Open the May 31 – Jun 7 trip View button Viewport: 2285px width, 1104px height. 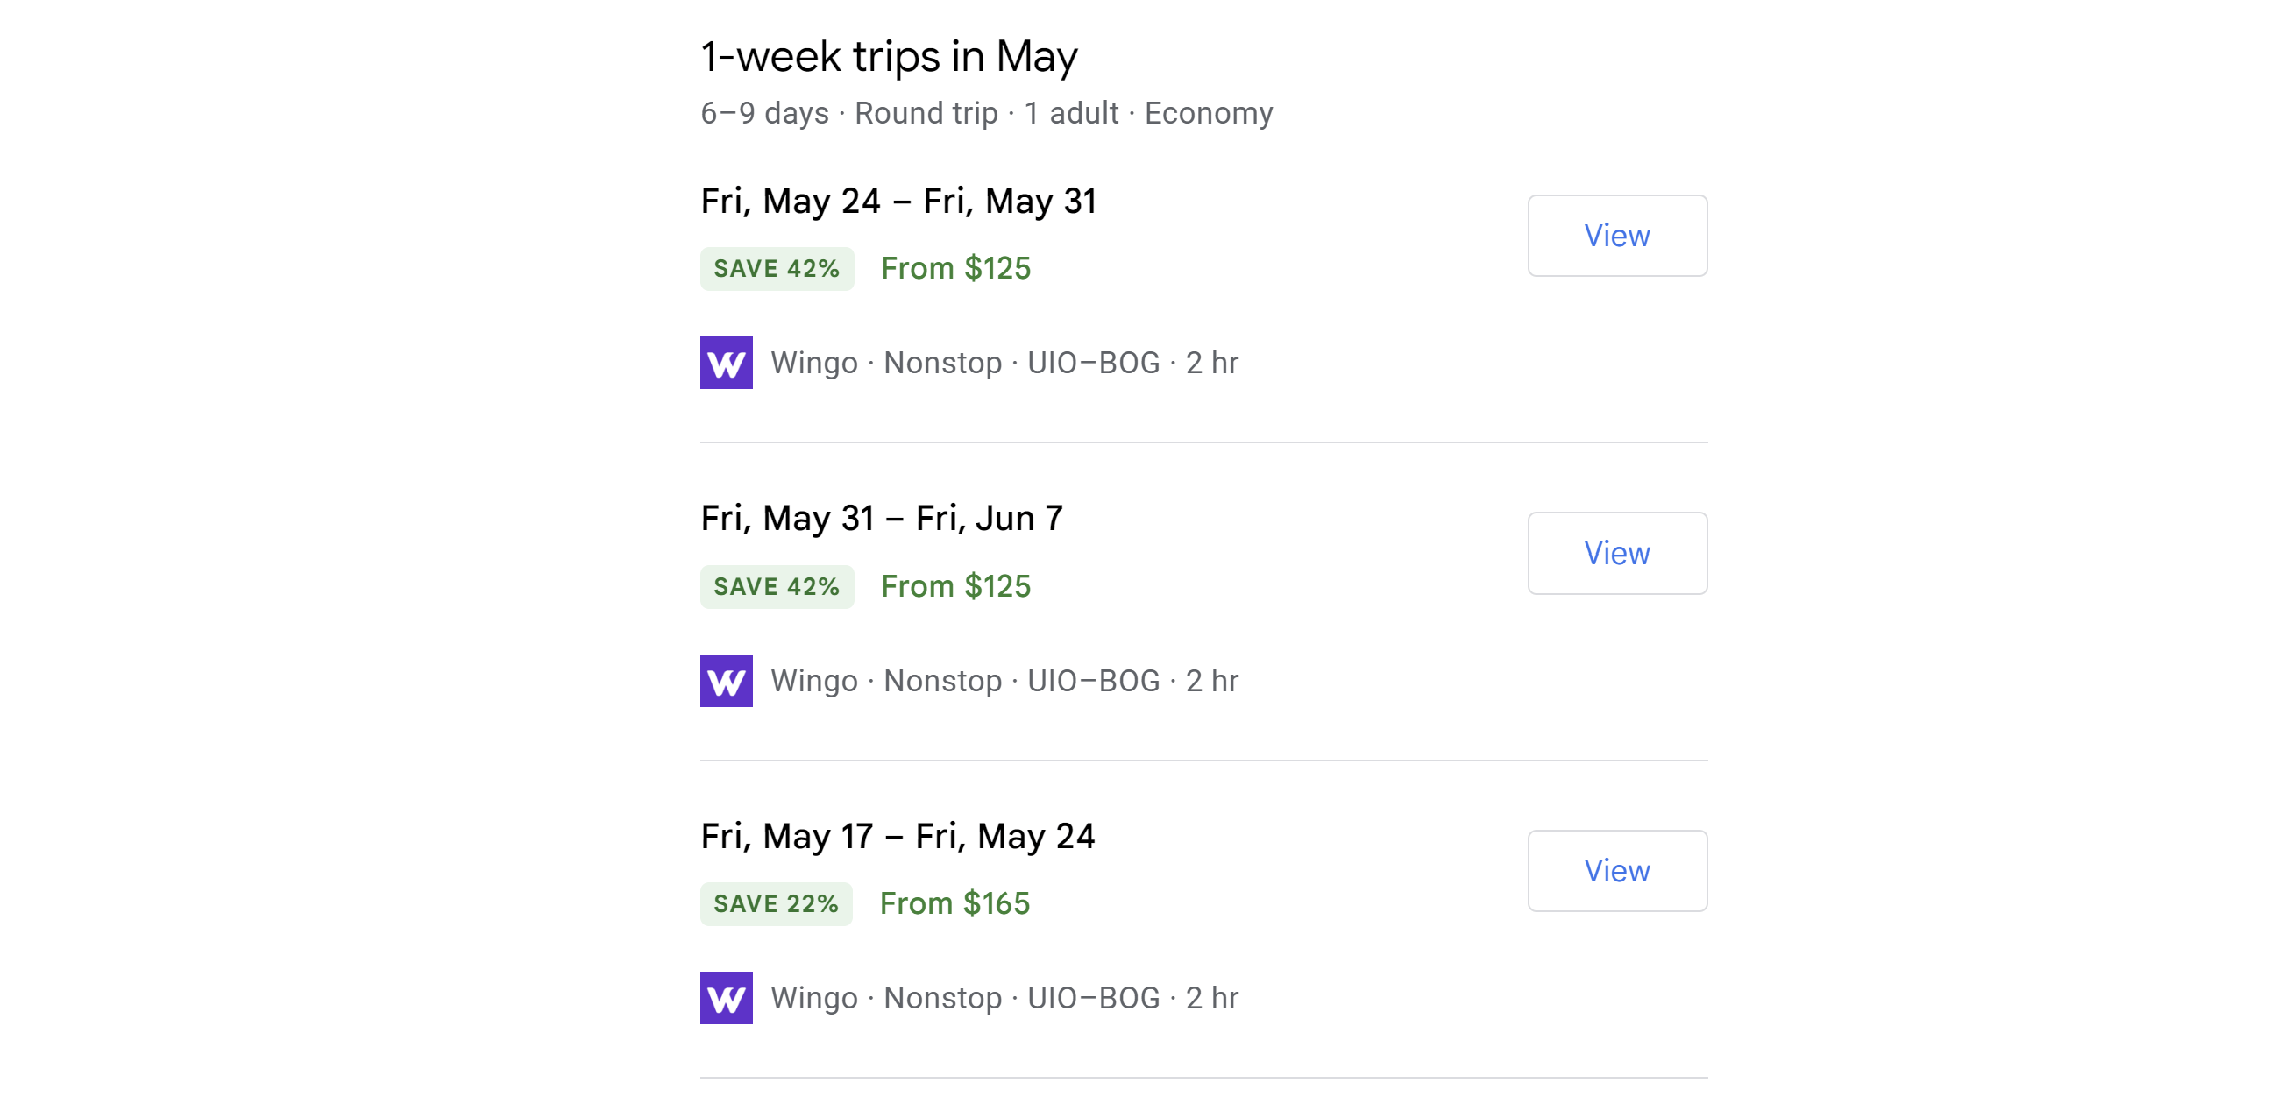pos(1616,554)
